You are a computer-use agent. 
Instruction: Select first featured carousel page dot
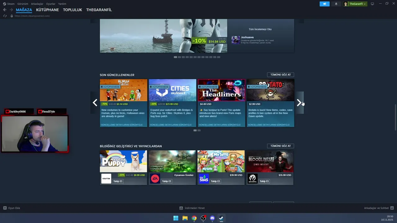click(x=176, y=57)
